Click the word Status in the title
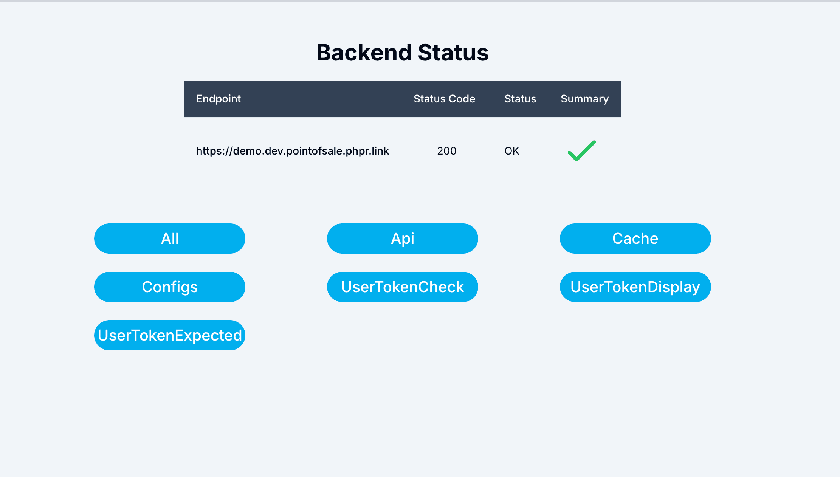 click(453, 52)
